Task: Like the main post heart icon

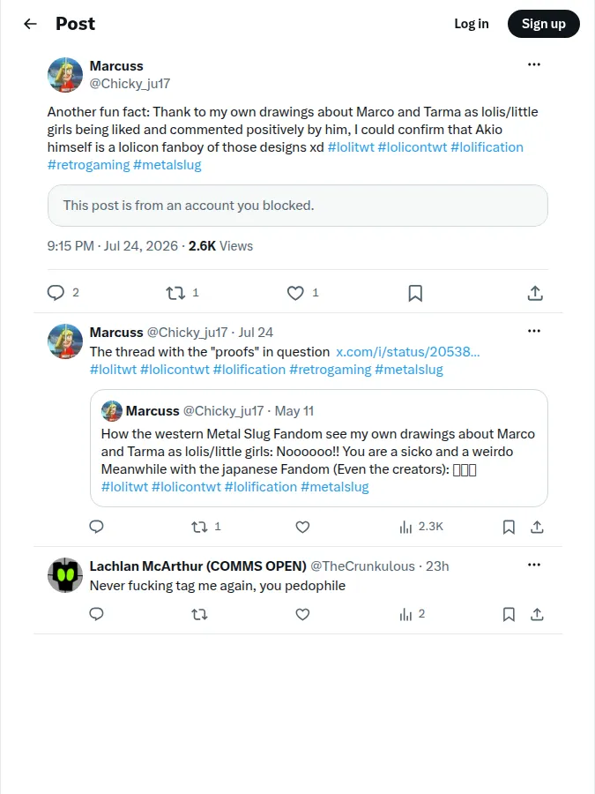Action: (x=295, y=293)
